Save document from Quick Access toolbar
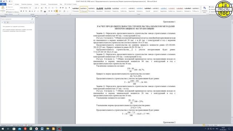The width and height of the screenshot is (233, 131). 4,1
